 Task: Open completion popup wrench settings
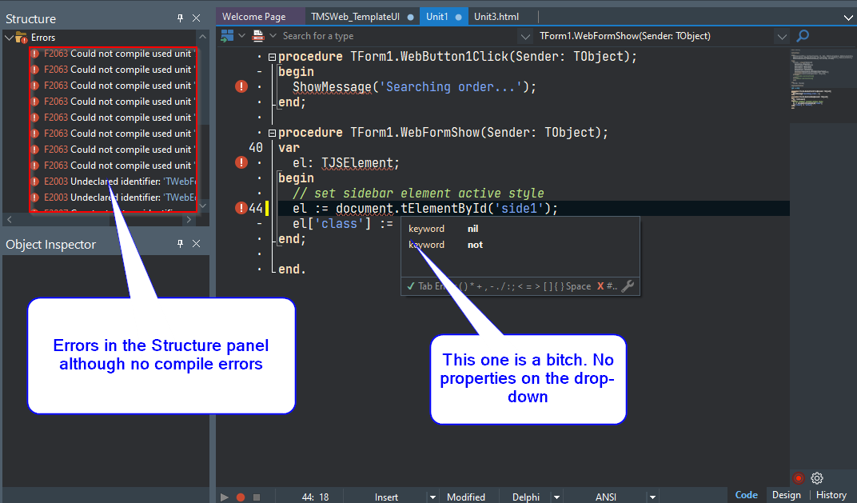[628, 286]
